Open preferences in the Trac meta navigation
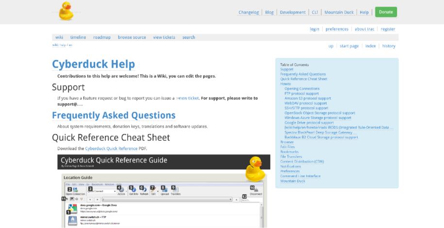444x228 pixels. [337, 29]
